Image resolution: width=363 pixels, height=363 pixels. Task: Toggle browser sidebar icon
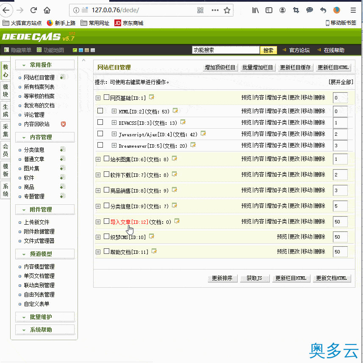269,10
